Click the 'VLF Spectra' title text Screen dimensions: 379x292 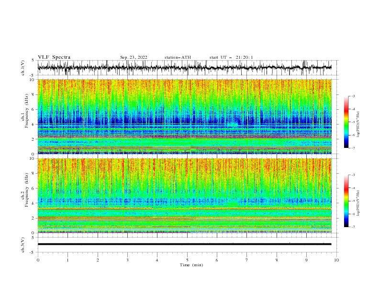tap(54, 57)
